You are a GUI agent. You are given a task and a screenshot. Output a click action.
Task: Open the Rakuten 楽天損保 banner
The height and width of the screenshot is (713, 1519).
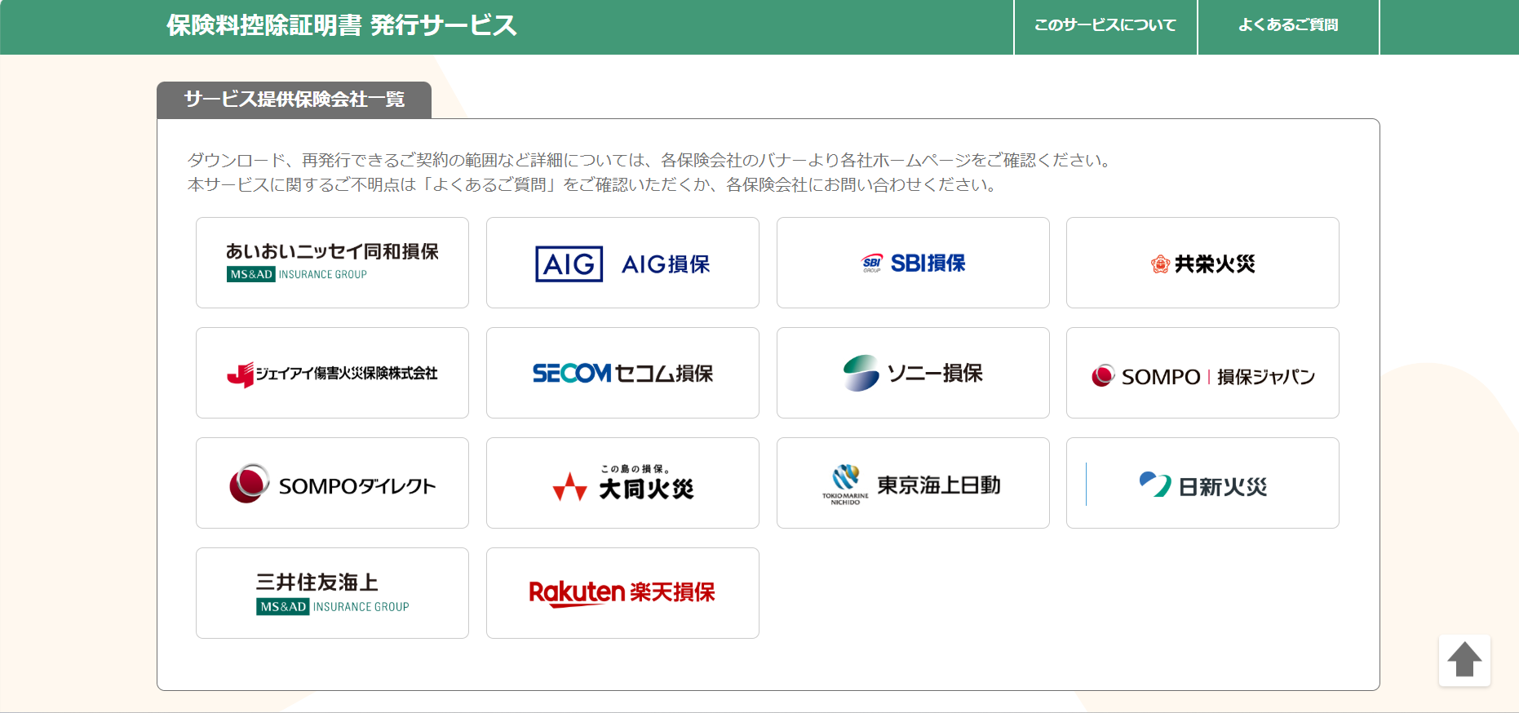pos(622,593)
